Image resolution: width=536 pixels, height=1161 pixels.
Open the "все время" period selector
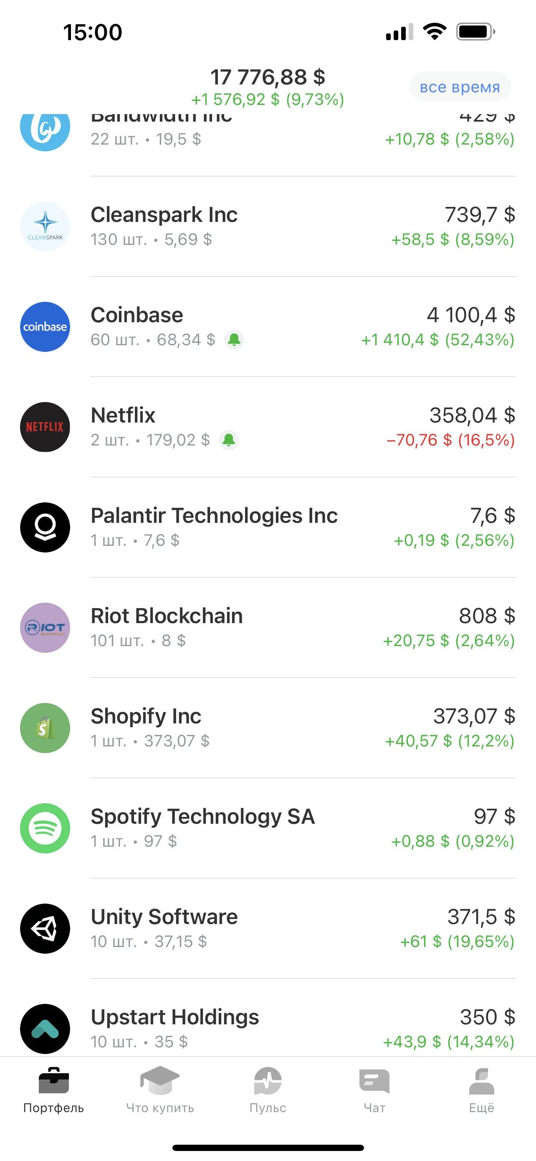(460, 87)
